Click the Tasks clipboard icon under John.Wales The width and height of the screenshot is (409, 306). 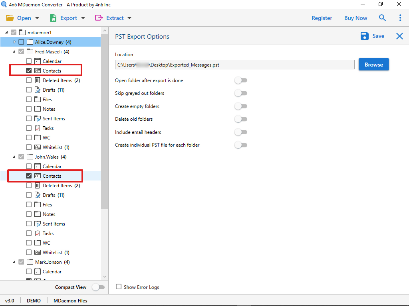click(38, 233)
